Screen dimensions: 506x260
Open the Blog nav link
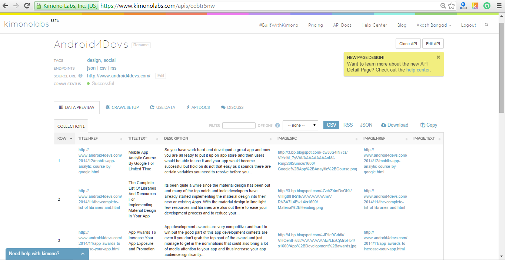coord(402,25)
